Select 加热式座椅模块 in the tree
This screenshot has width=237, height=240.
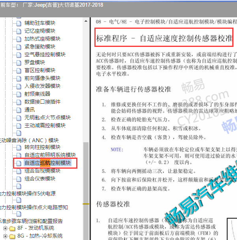(x=43, y=39)
